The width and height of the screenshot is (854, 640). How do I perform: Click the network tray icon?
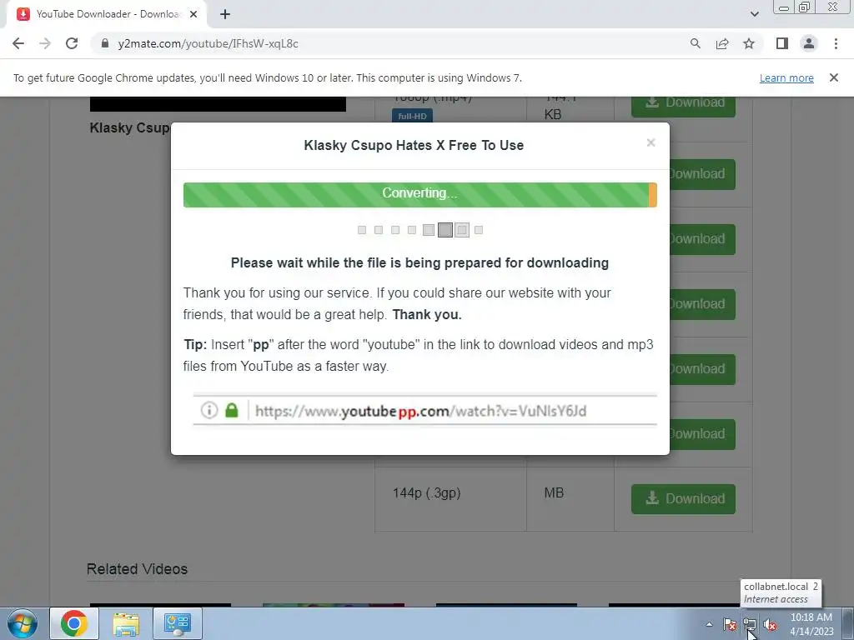(x=750, y=624)
